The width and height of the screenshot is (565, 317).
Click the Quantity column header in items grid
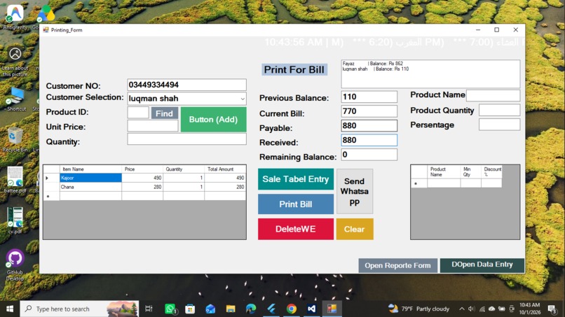pos(184,169)
